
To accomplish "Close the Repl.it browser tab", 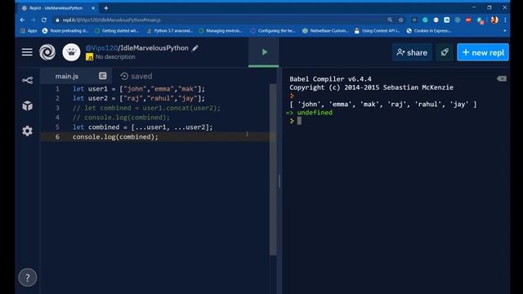I will click(x=93, y=8).
